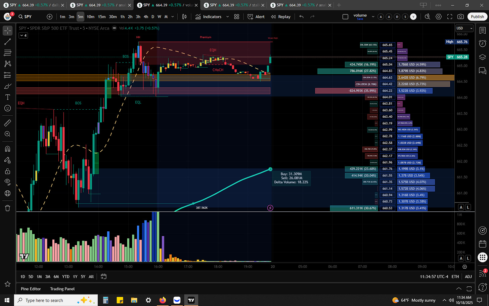
Task: Click the trash remove objects icon
Action: click(x=7, y=208)
